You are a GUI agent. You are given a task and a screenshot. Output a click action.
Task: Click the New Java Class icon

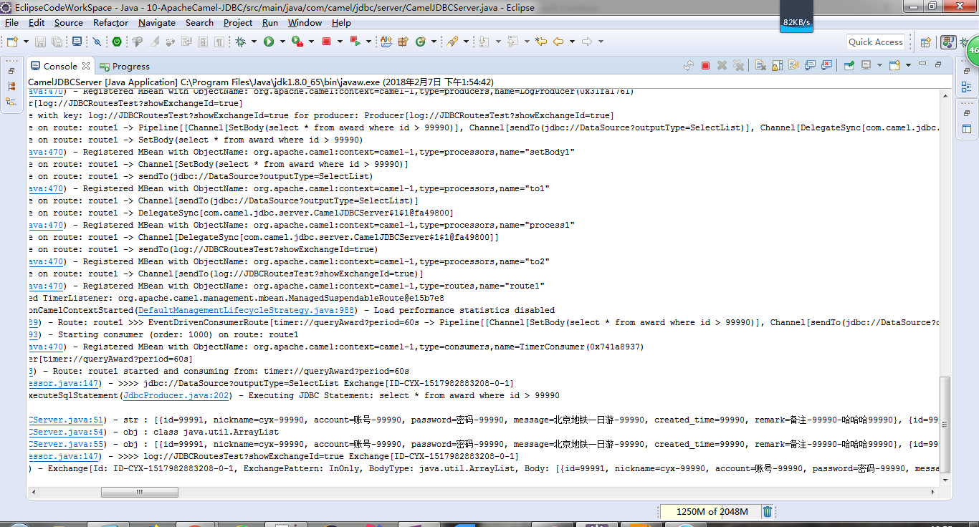[x=420, y=42]
